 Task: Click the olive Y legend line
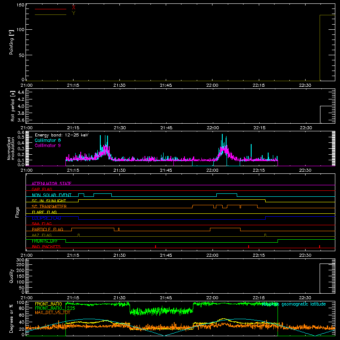51,15
